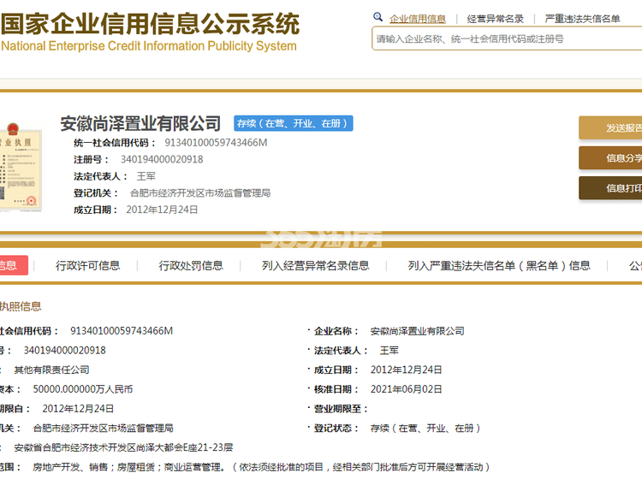Click the 核准日期 value 2021年06月02日

click(x=406, y=389)
